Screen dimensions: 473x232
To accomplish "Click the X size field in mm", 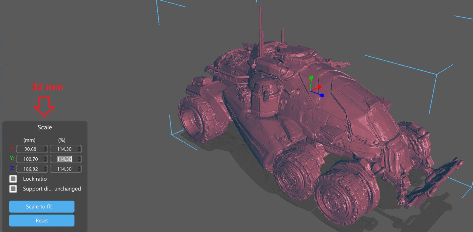I will pyautogui.click(x=29, y=149).
